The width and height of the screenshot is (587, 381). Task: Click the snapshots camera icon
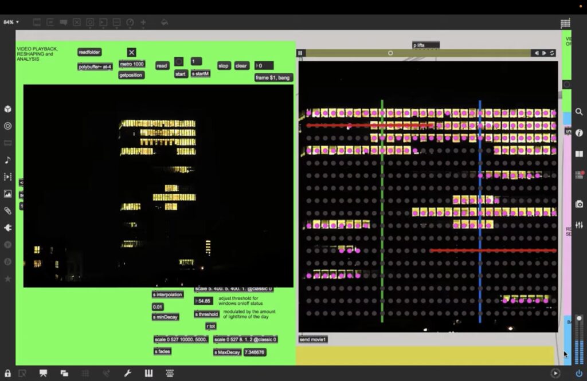click(579, 204)
